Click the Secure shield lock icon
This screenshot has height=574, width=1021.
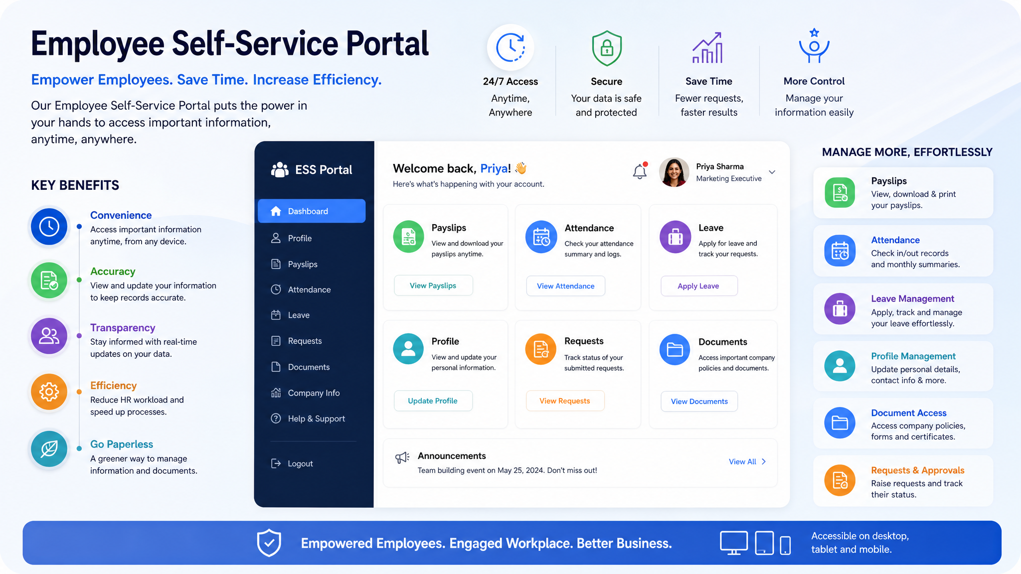607,48
